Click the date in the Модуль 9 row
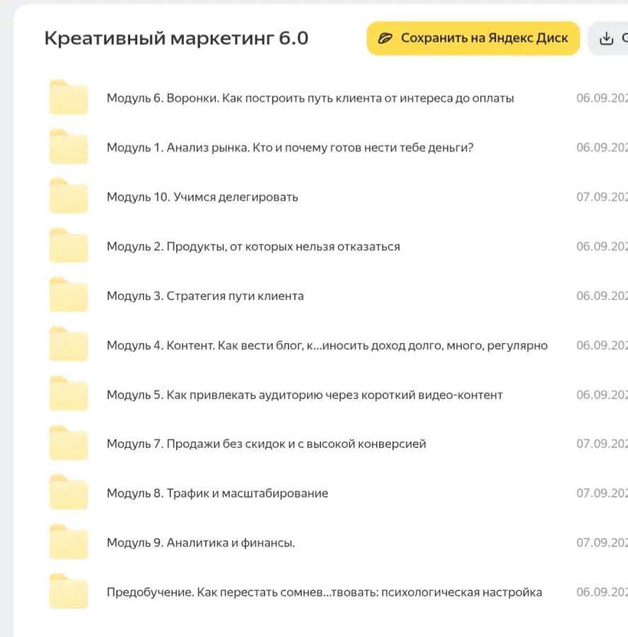628x637 pixels. (x=602, y=543)
